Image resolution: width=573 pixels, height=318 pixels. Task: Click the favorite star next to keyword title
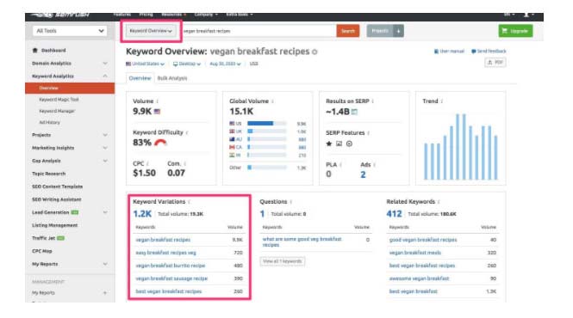tap(315, 52)
